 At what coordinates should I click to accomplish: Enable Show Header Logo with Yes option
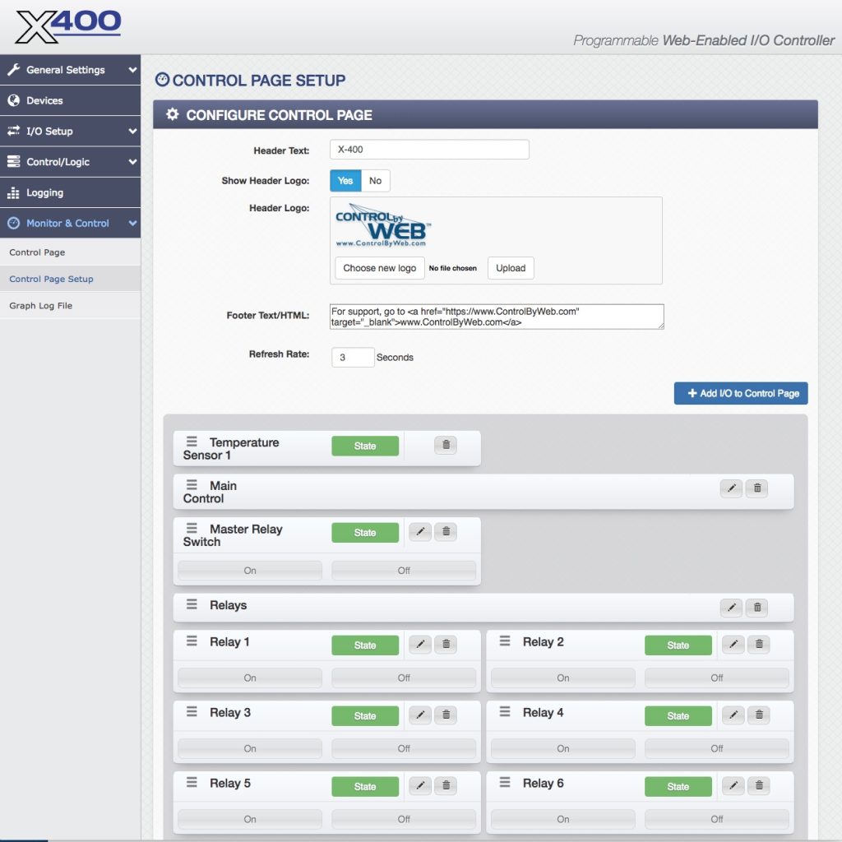coord(345,180)
